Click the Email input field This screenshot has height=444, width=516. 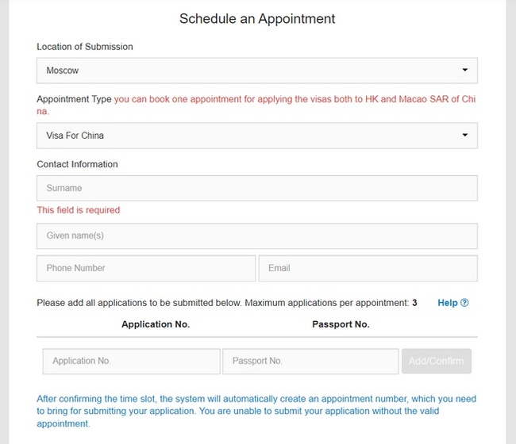tap(368, 268)
